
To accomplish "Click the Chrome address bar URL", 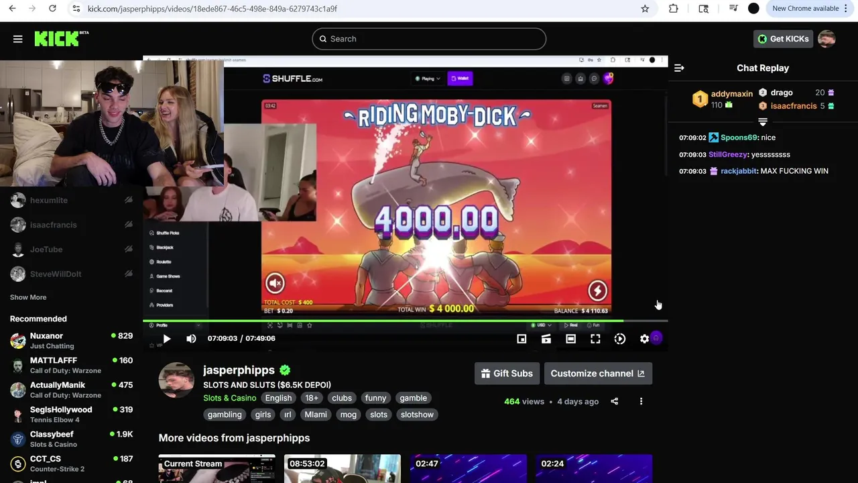I will (x=212, y=9).
